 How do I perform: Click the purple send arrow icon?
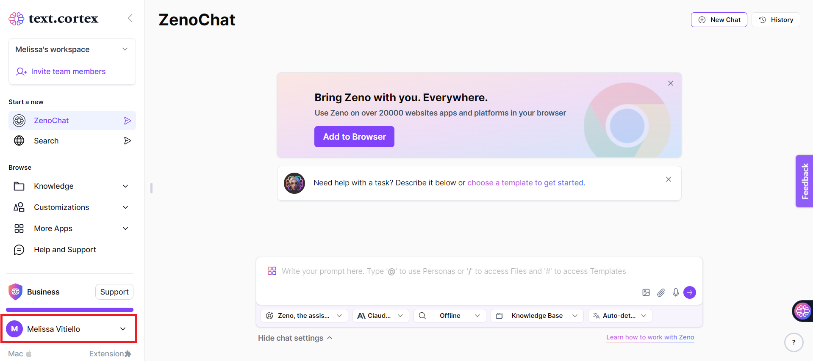690,292
